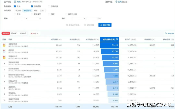Toggle the 全选 checkbox under 数据类型
The image size is (175, 109).
coord(15,6)
